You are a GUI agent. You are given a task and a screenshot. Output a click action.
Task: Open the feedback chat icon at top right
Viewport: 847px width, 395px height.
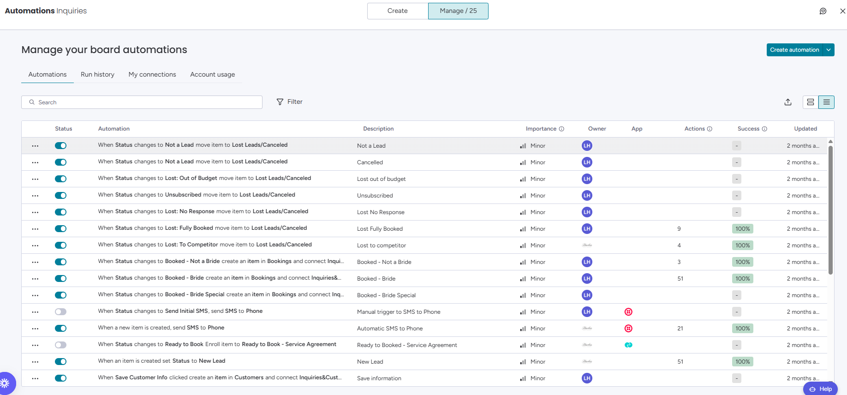pos(823,11)
